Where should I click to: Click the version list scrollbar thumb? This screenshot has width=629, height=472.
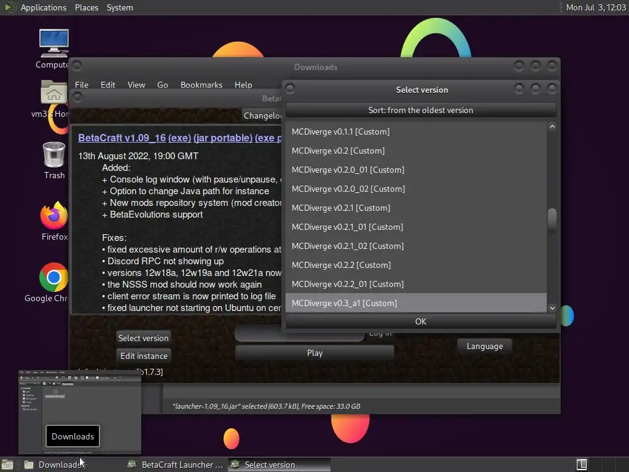(x=552, y=219)
